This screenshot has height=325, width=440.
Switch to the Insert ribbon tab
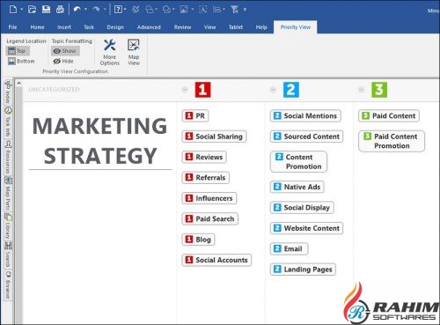64,27
